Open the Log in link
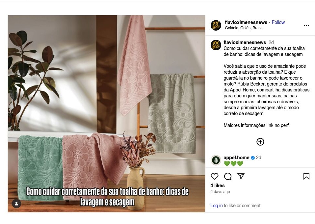Image resolution: width=315 pixels, height=224 pixels. point(216,206)
